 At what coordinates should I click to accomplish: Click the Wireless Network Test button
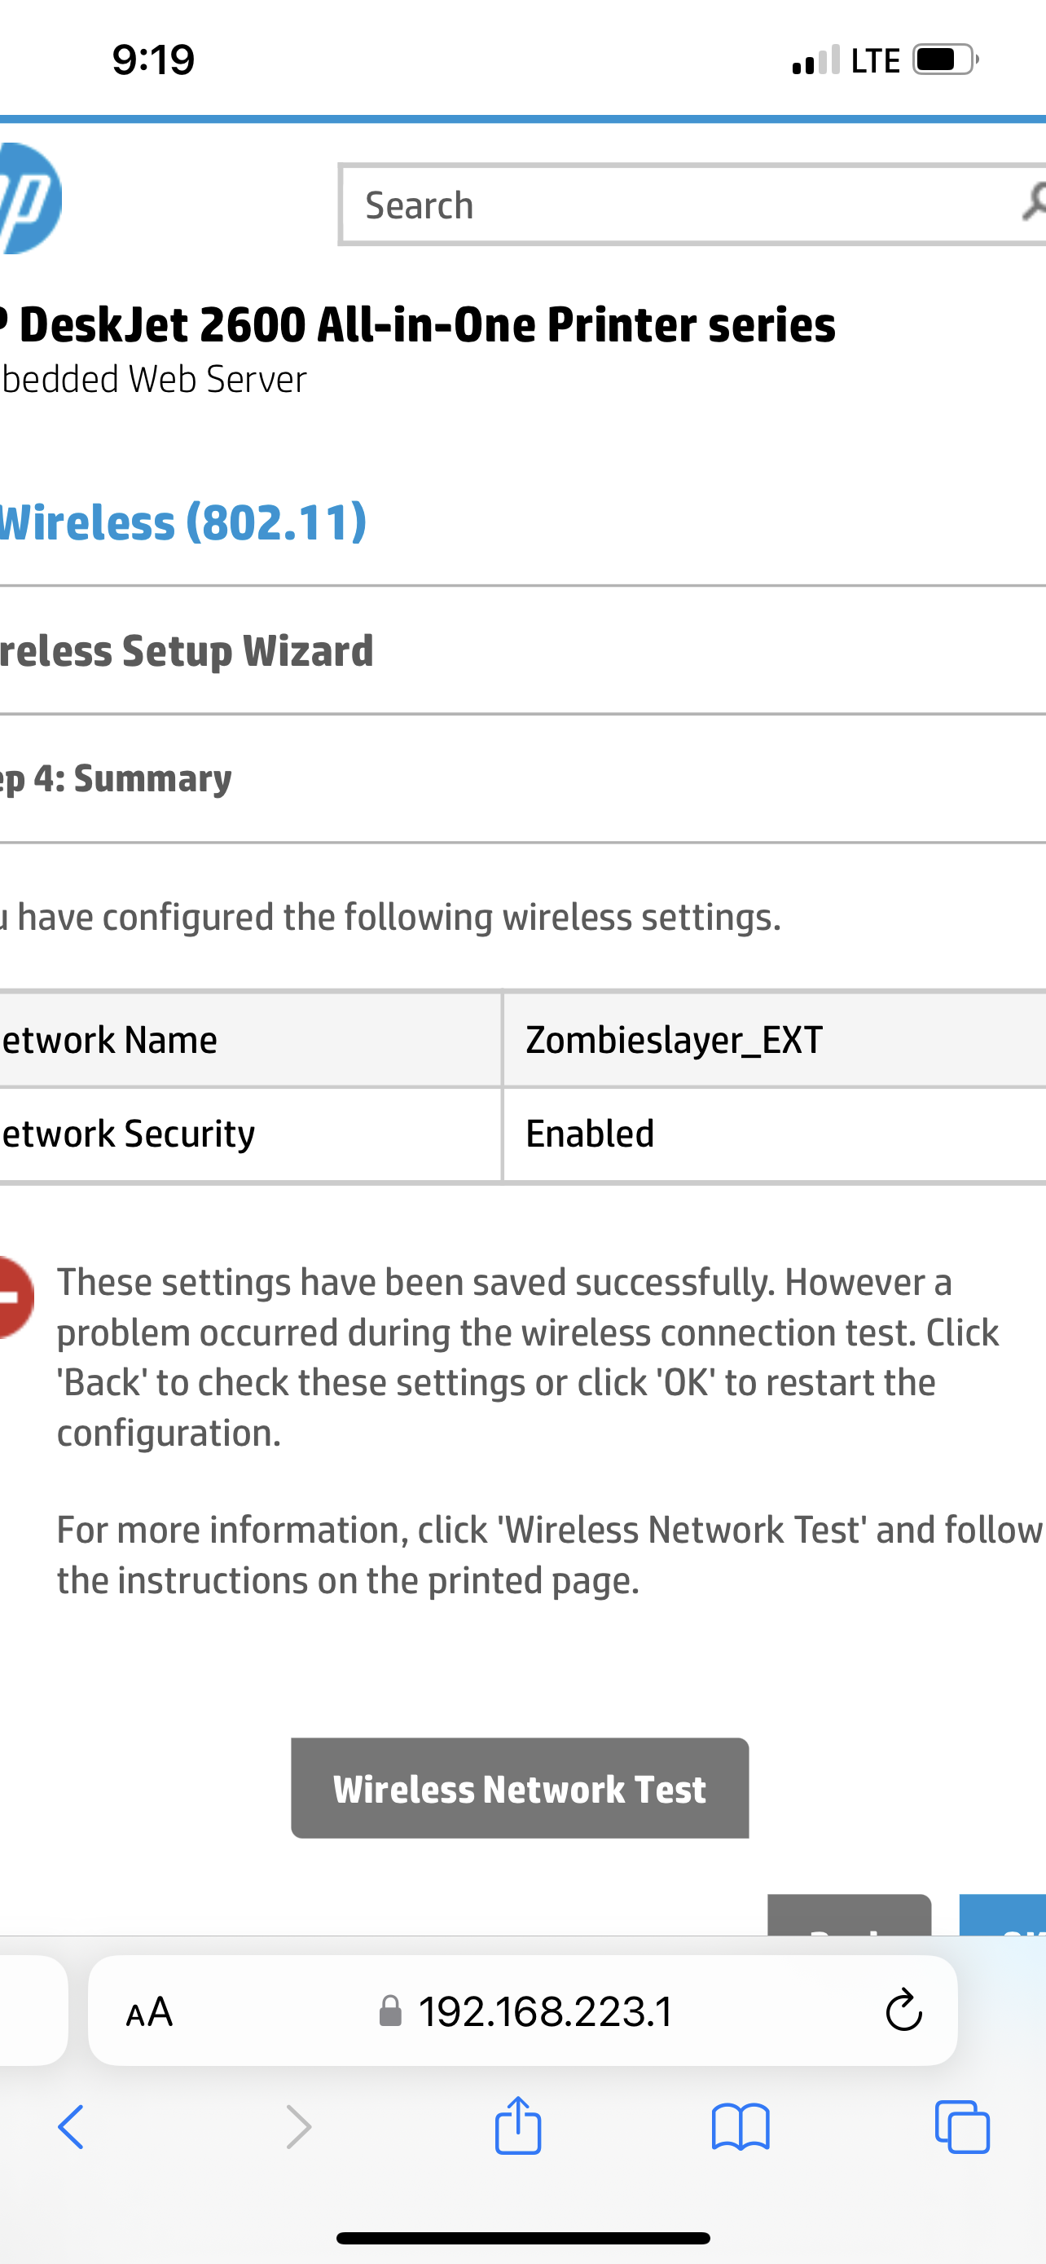tap(519, 1790)
